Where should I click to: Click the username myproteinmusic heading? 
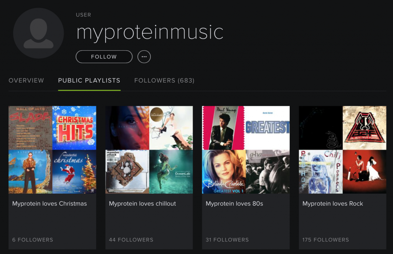point(150,33)
